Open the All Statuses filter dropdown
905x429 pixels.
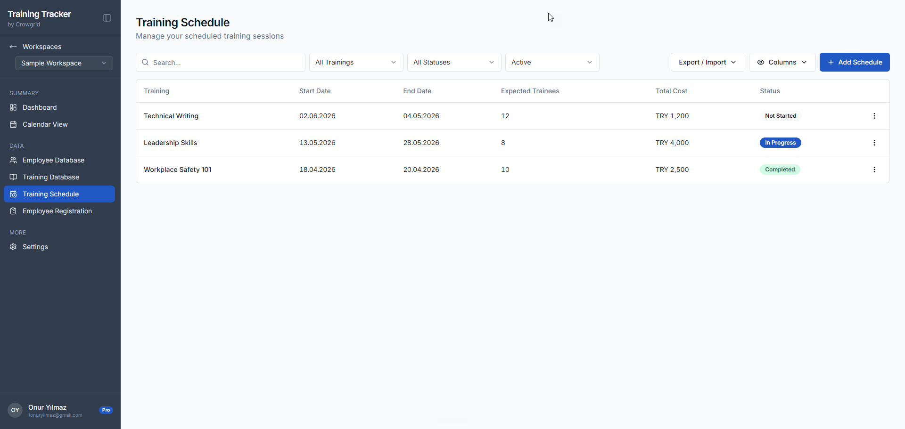tap(454, 62)
